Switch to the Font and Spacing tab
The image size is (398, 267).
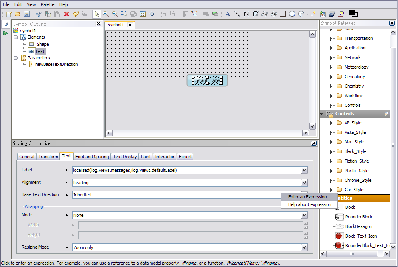[x=92, y=157]
